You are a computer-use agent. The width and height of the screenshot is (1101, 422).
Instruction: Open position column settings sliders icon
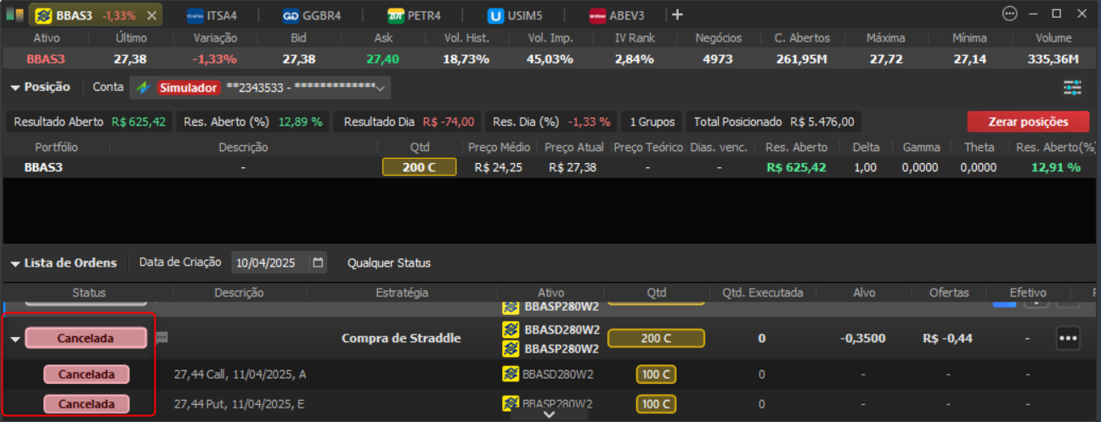tap(1072, 87)
